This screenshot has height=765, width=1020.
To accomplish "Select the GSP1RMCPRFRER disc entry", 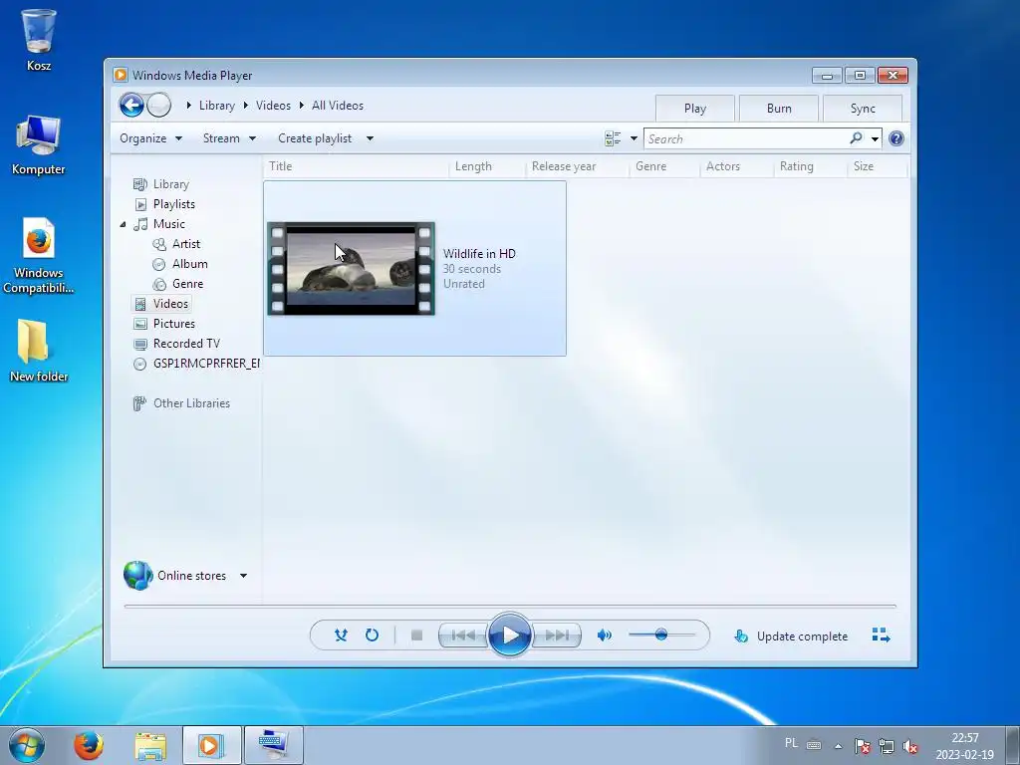I will [x=205, y=364].
